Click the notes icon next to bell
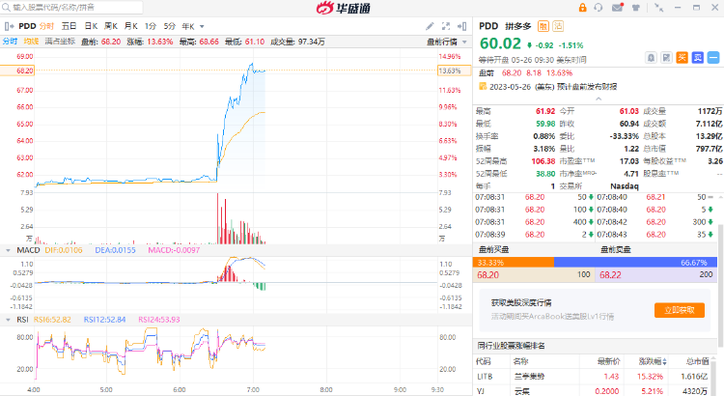724x396 pixels. tap(666, 58)
